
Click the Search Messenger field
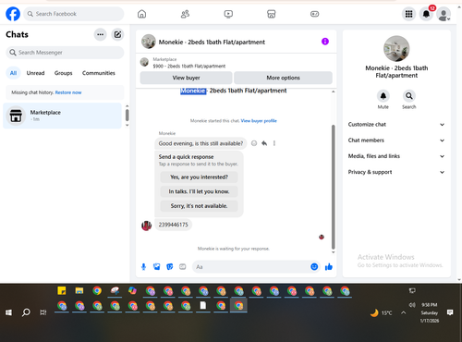click(65, 53)
